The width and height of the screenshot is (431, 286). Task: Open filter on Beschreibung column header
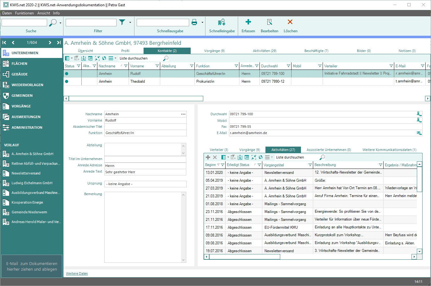(381, 165)
